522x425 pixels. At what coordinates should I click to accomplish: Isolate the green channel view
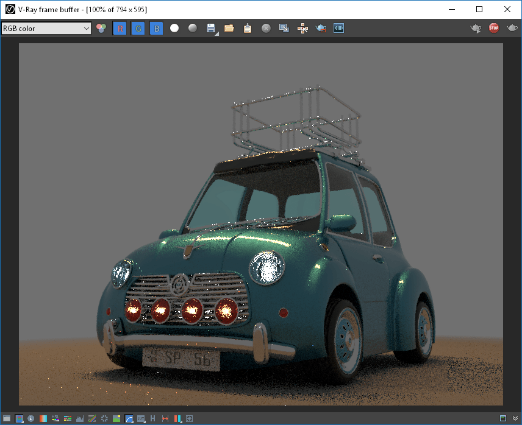pyautogui.click(x=138, y=27)
